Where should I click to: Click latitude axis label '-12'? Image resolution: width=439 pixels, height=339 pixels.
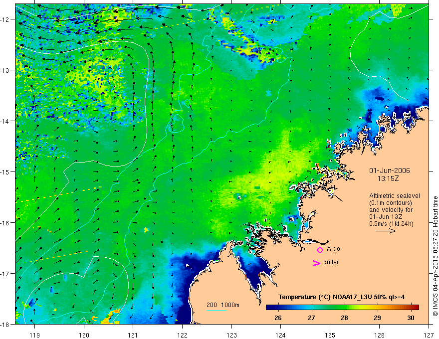click(5, 19)
